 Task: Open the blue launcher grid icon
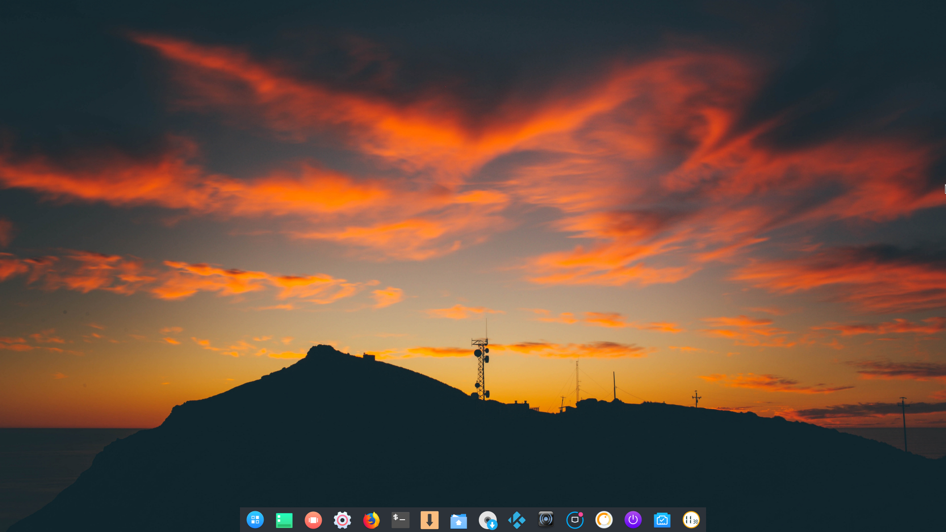[255, 520]
